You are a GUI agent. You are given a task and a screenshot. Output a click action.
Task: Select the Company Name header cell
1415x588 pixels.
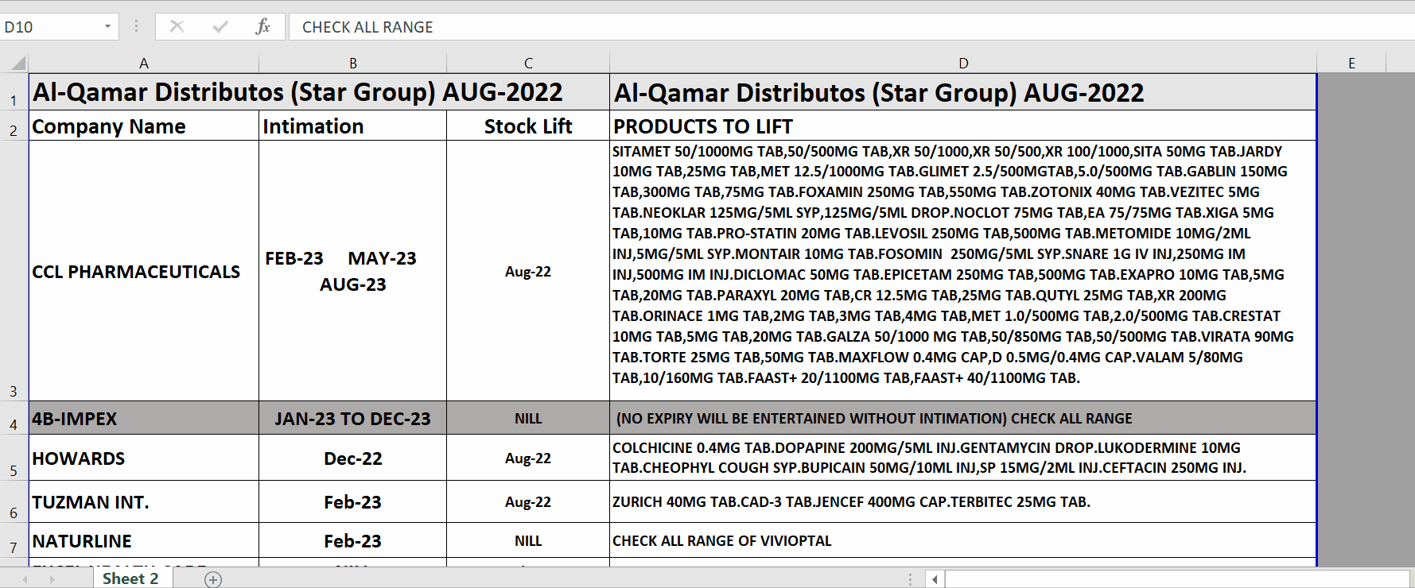click(144, 126)
